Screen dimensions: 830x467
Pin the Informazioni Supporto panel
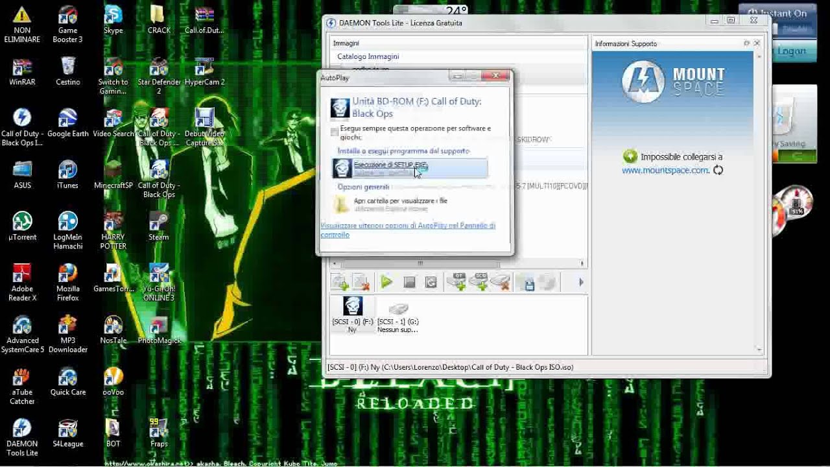pos(746,43)
